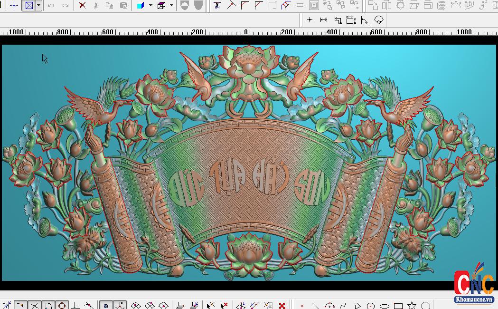Open dropdown arrow beside crossed-box view button
Screen dimensions: 498x309
[x=38, y=6]
